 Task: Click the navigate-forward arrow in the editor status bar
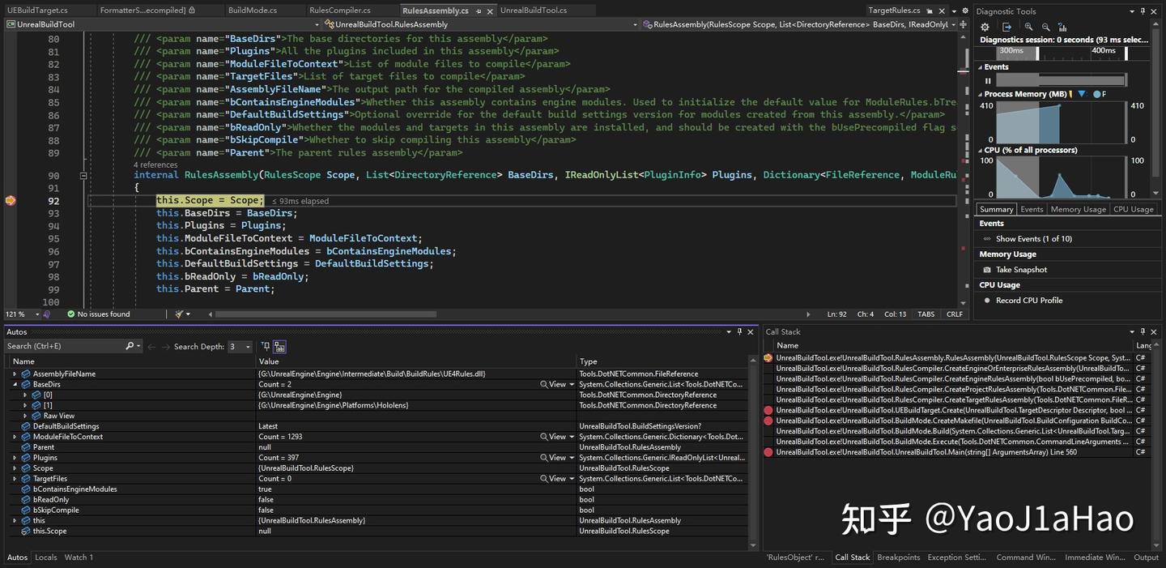807,314
